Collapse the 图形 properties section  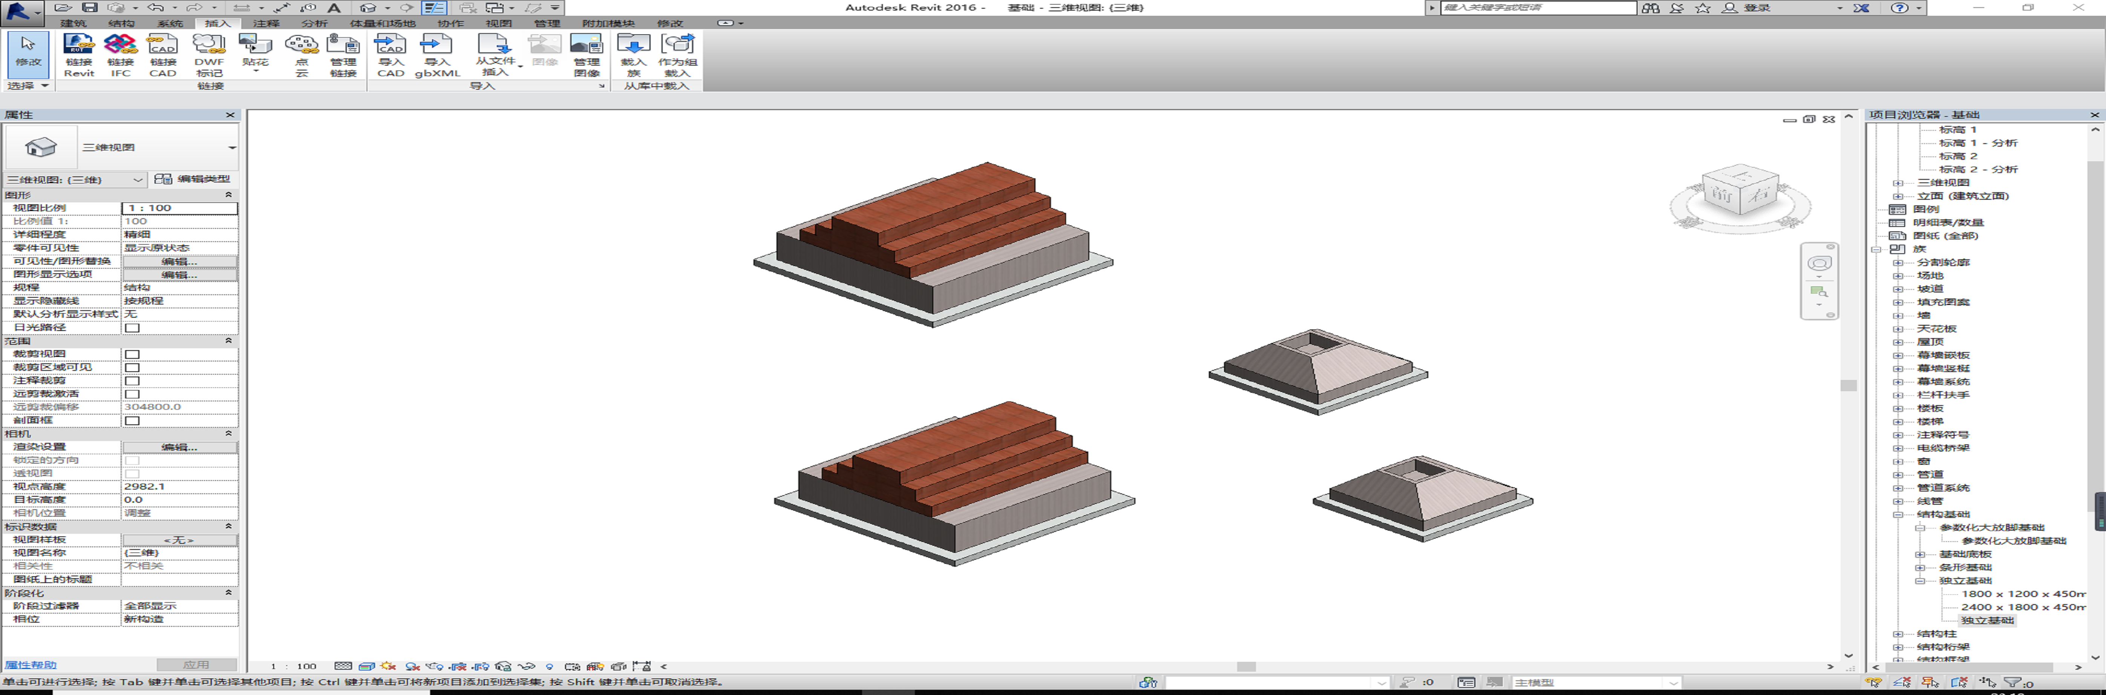pyautogui.click(x=228, y=194)
